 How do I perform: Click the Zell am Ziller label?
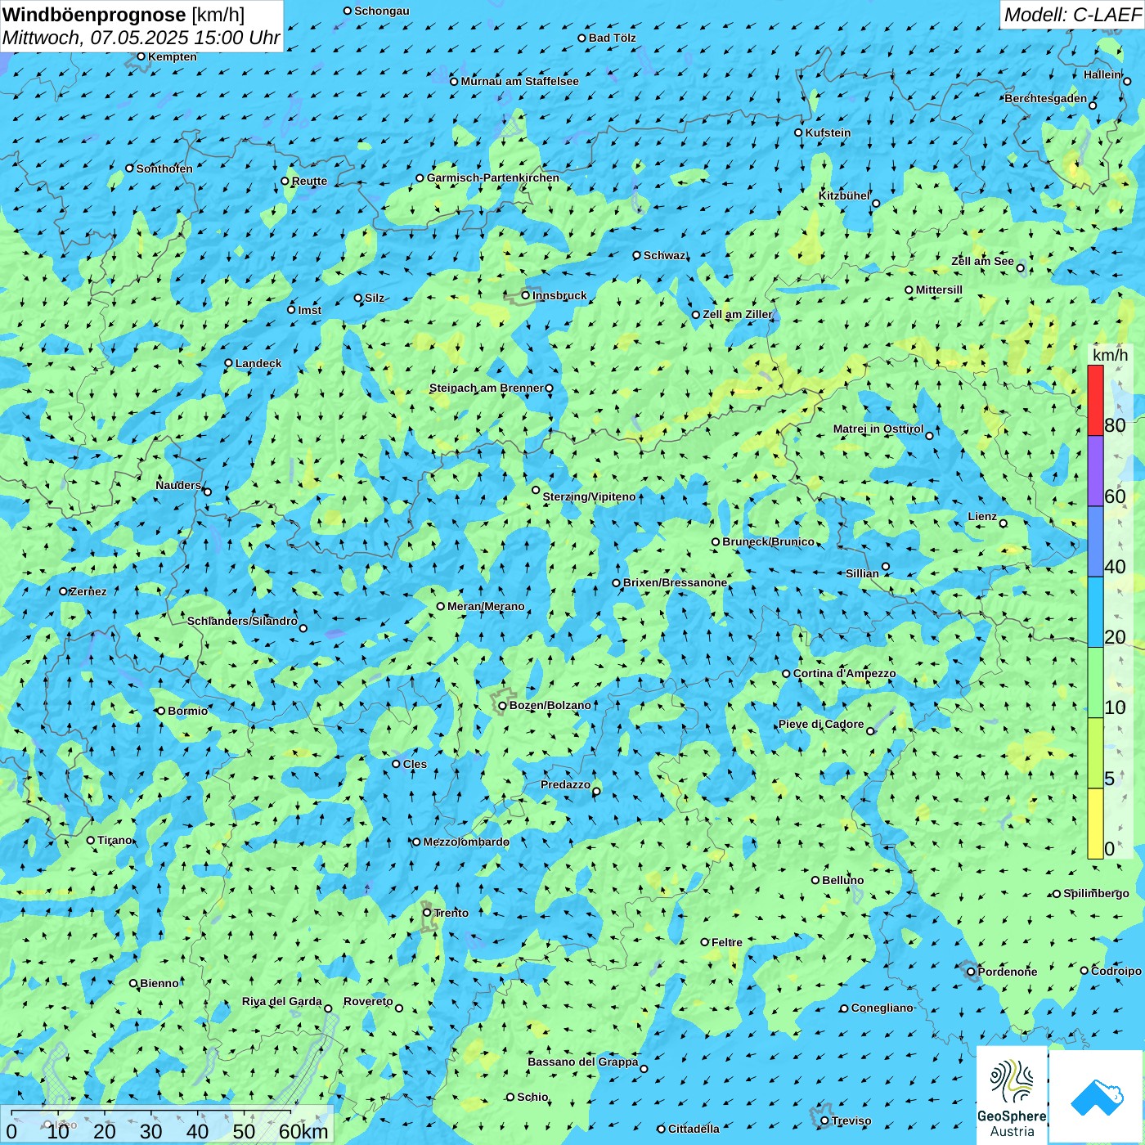point(737,314)
